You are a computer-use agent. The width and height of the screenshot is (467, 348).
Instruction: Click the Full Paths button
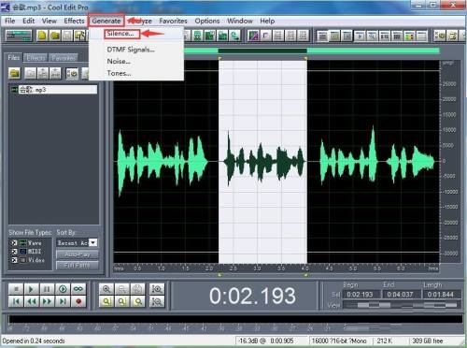(x=78, y=266)
